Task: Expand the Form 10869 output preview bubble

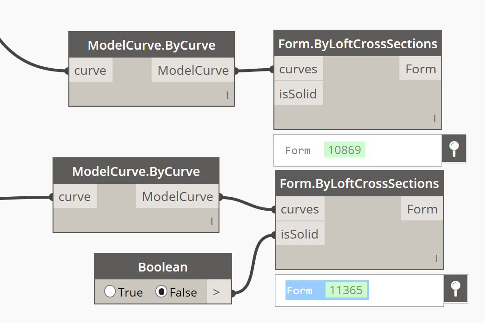Action: pyautogui.click(x=357, y=149)
